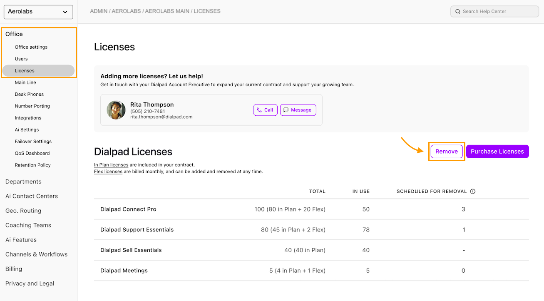Image resolution: width=544 pixels, height=301 pixels.
Task: Go to Users in sidebar
Action: coord(21,59)
